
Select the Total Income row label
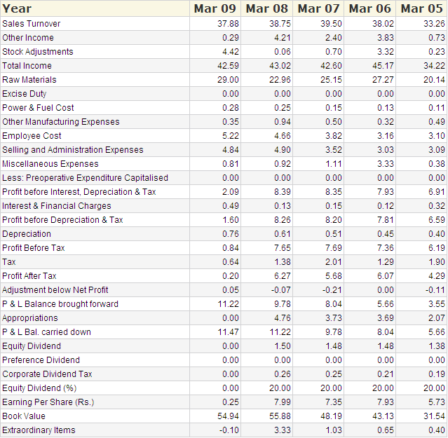pos(27,66)
